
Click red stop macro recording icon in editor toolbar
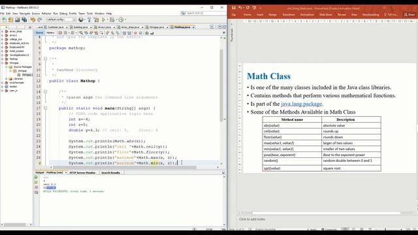135,33
